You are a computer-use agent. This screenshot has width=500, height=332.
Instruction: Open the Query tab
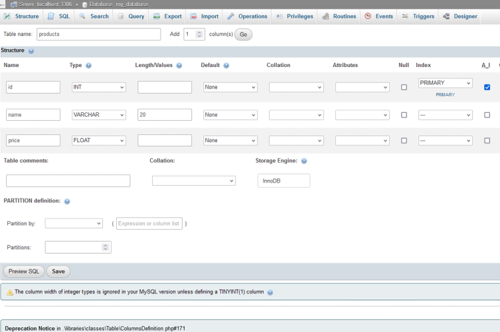[x=131, y=16]
